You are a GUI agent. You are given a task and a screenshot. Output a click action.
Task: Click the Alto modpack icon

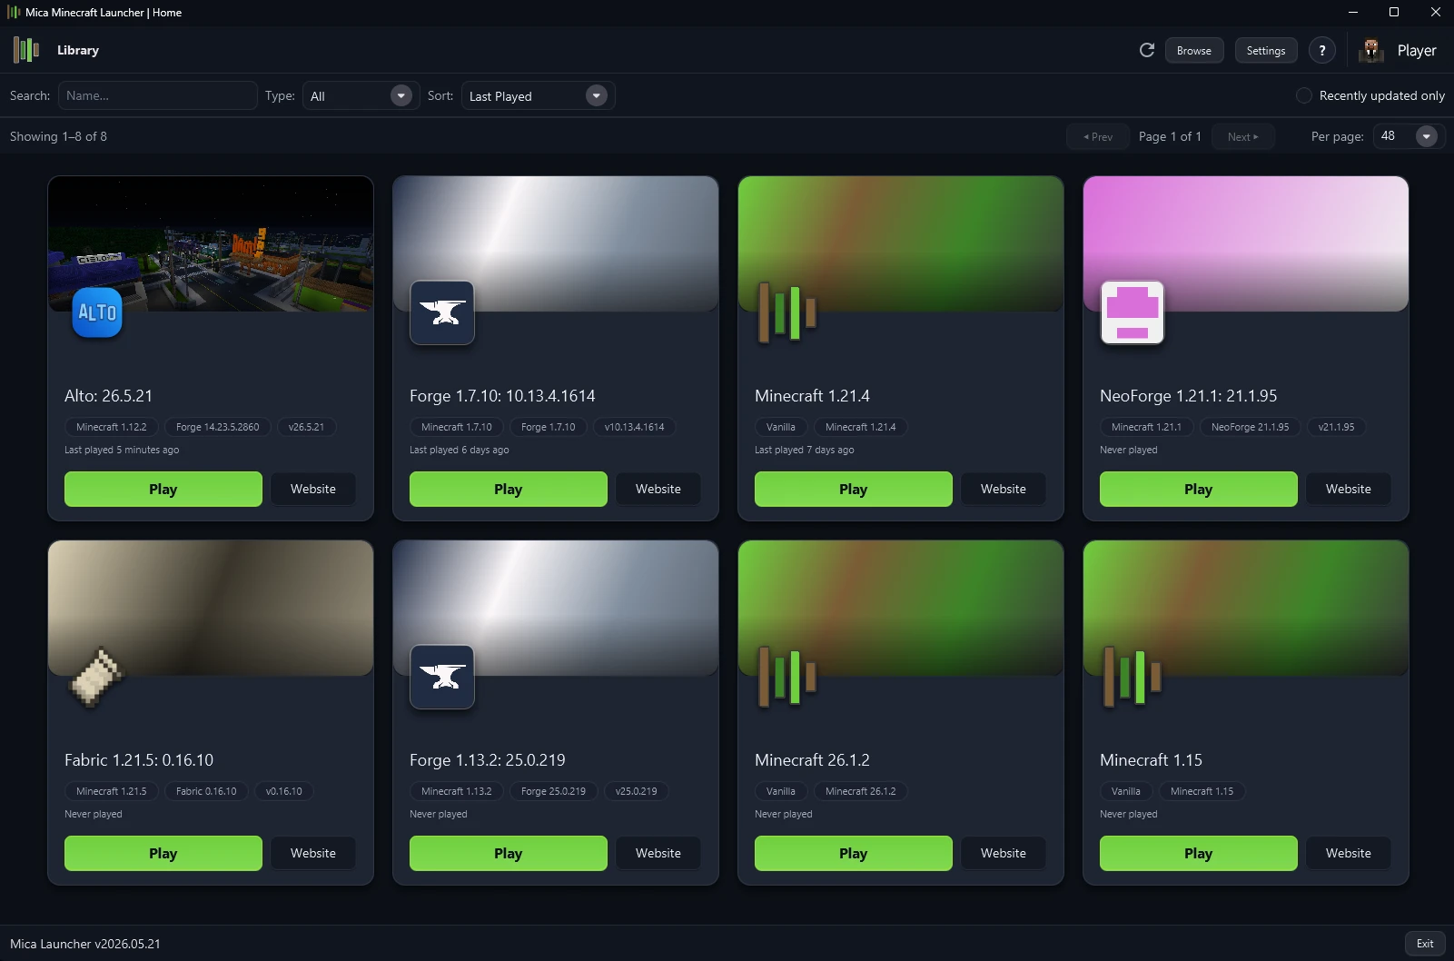coord(97,312)
